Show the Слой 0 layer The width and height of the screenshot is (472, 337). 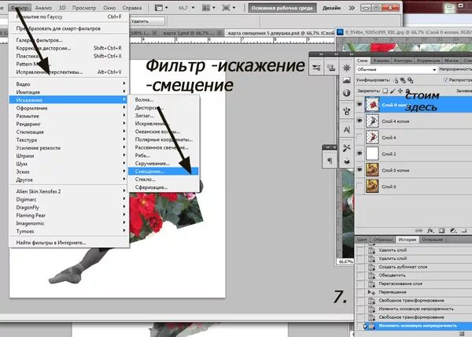pyautogui.click(x=360, y=187)
